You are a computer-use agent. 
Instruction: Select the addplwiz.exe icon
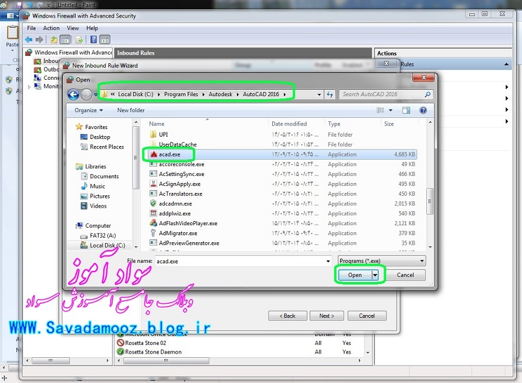pos(153,213)
